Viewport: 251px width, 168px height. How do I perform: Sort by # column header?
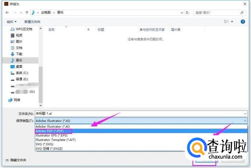coord(88,29)
